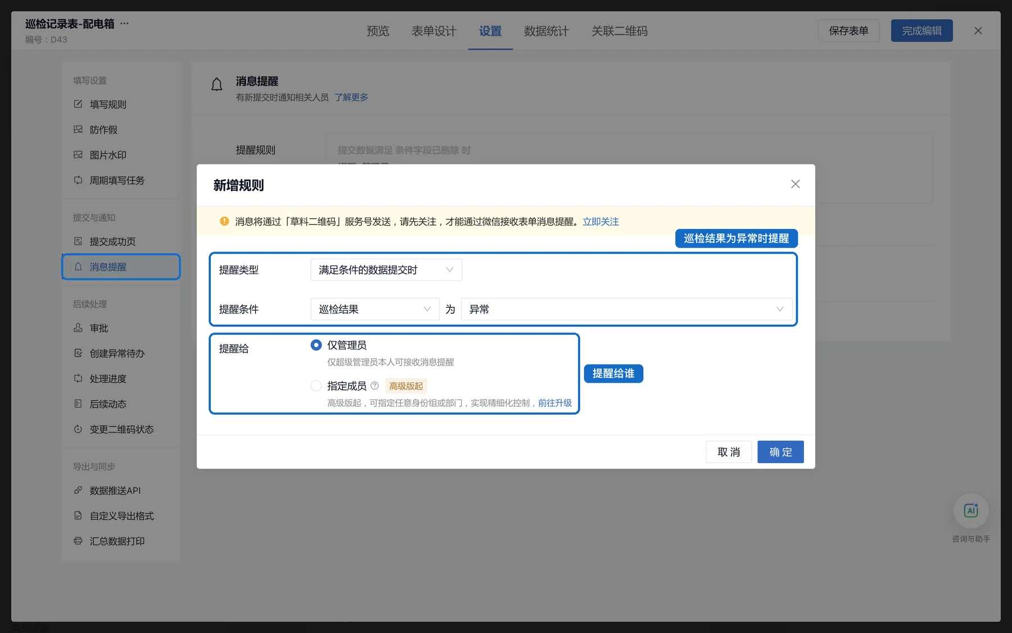Switch to the 表单设计 tab
Viewport: 1012px width, 633px height.
(434, 31)
